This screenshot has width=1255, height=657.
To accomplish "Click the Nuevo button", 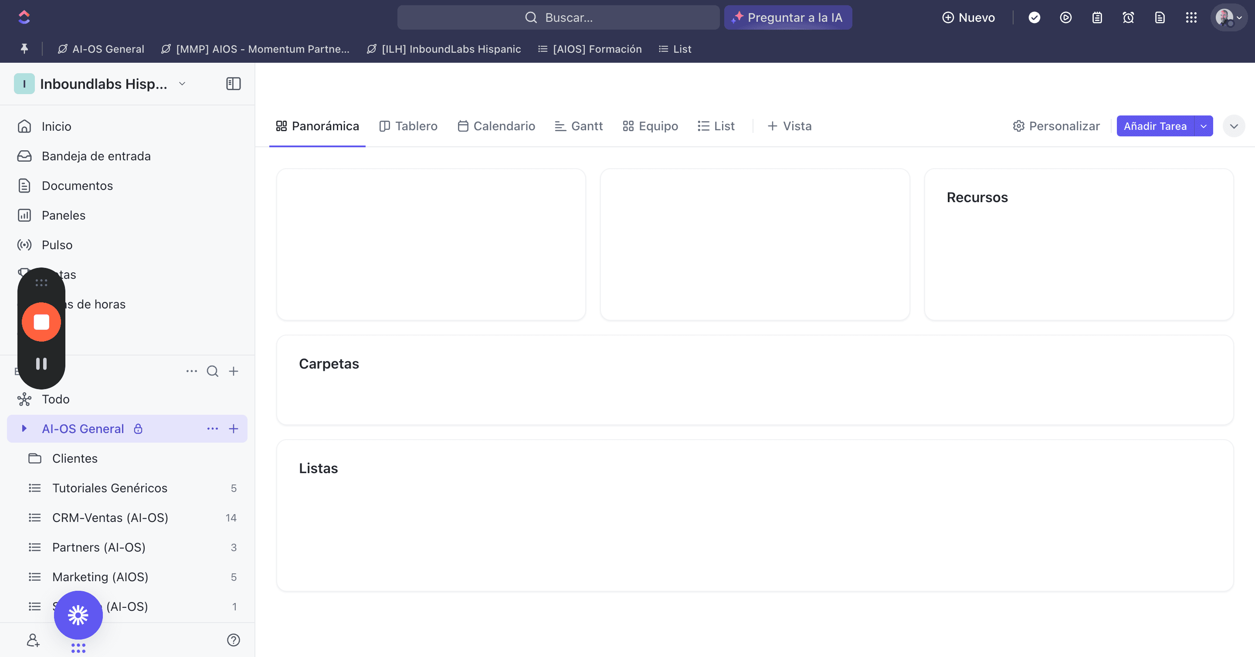I will point(968,17).
